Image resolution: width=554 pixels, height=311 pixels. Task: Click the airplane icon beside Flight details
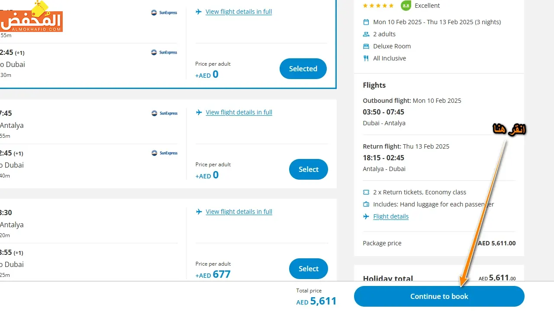[x=366, y=216]
